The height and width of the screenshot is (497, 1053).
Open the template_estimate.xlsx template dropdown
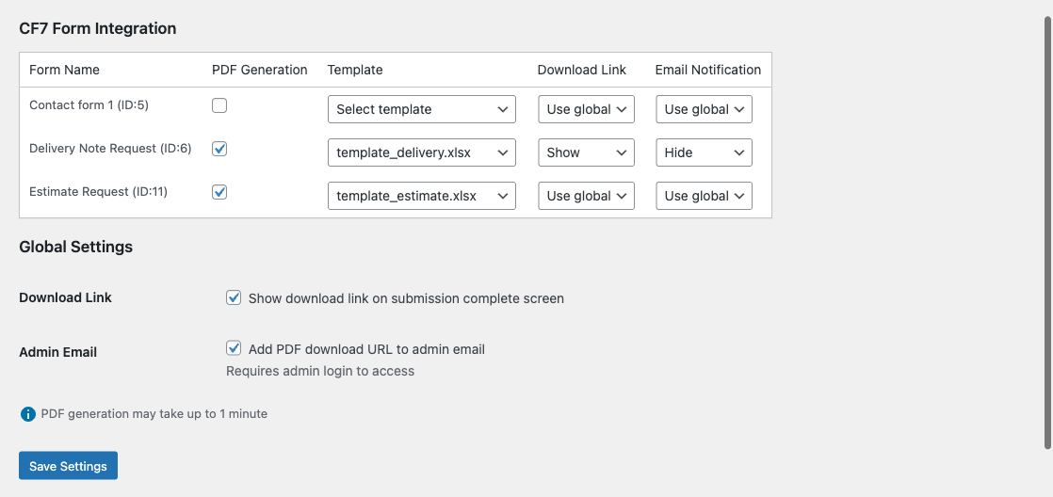(421, 196)
